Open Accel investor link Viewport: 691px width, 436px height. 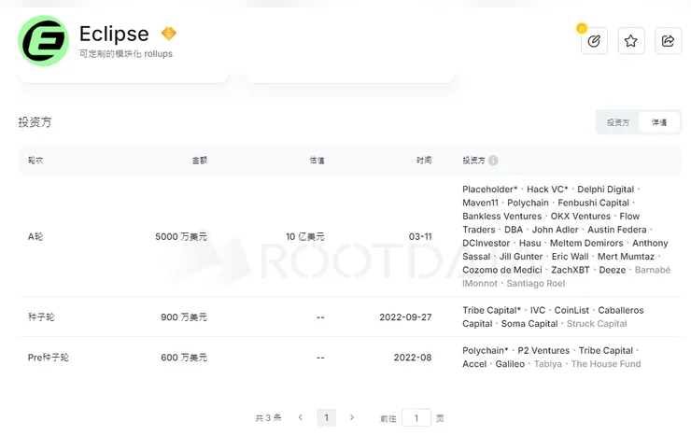click(474, 364)
